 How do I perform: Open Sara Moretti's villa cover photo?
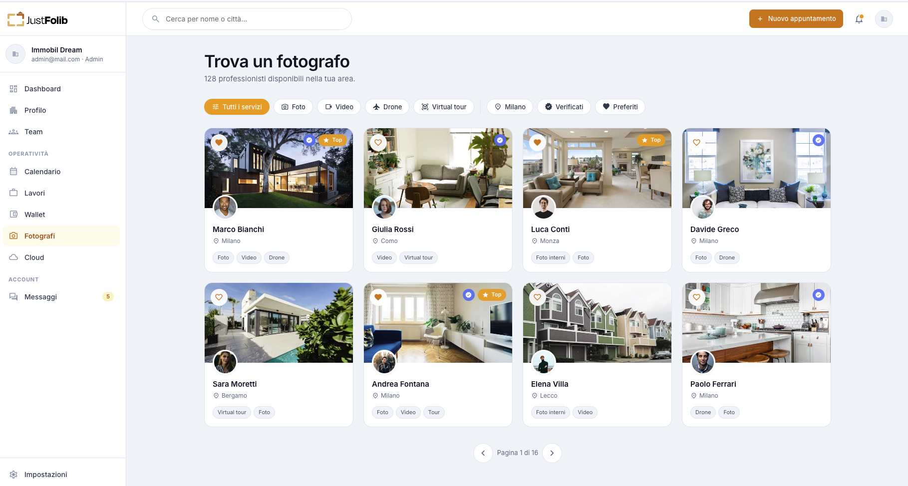pyautogui.click(x=279, y=323)
